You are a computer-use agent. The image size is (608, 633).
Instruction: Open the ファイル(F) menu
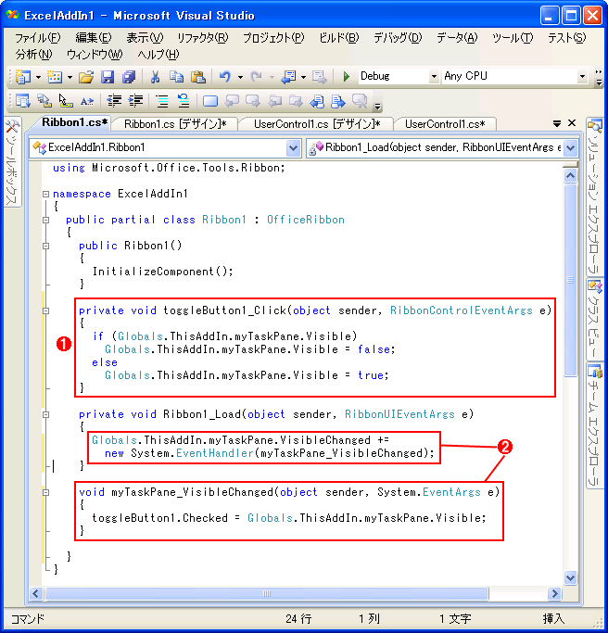(38, 38)
